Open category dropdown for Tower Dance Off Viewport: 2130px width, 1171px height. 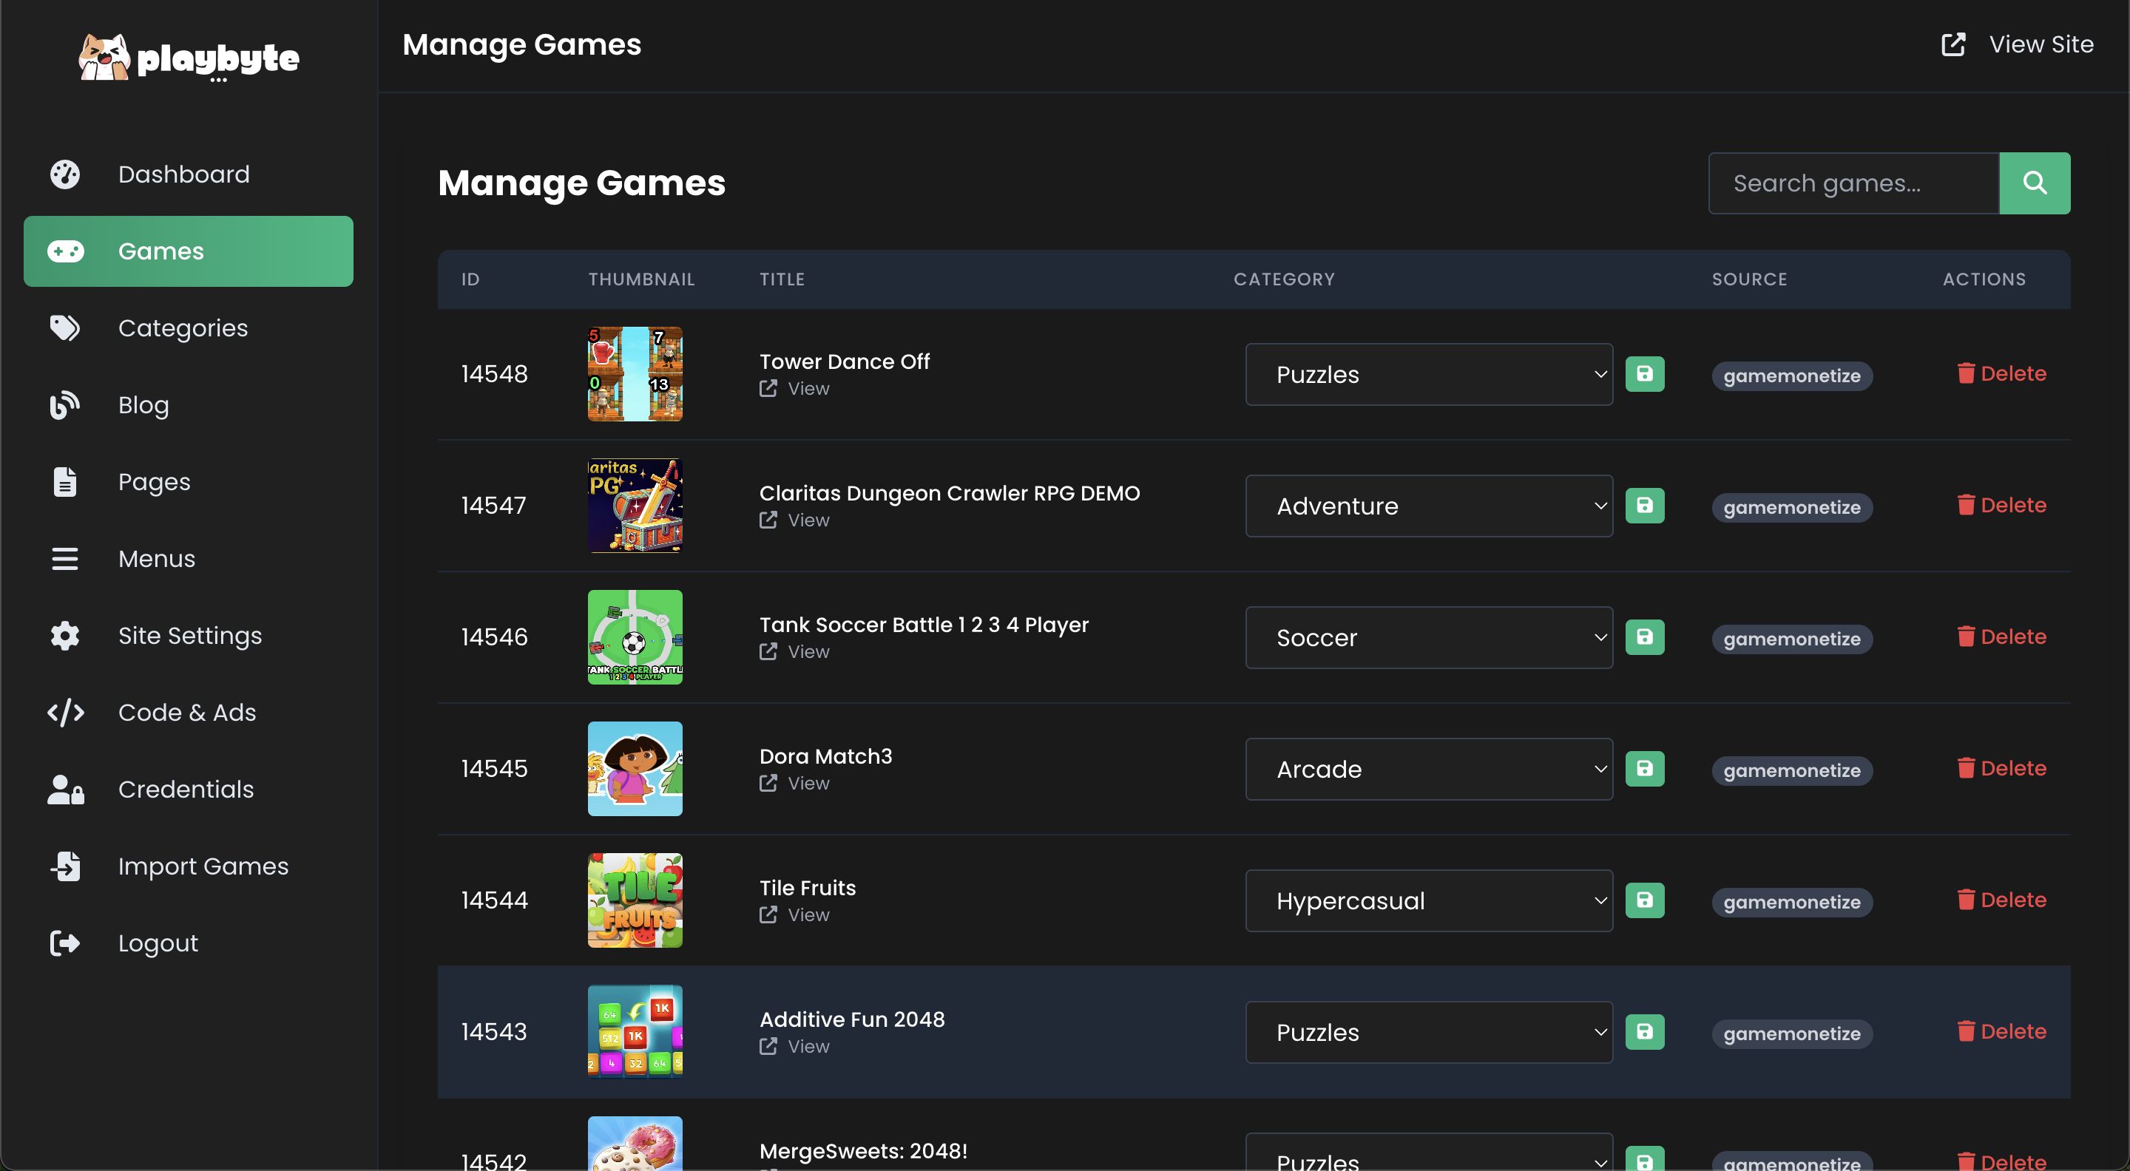coord(1428,374)
